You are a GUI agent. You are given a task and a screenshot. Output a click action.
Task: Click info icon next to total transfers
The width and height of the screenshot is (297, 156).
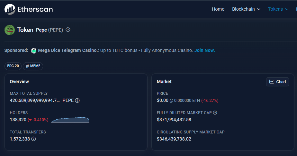click(33, 139)
